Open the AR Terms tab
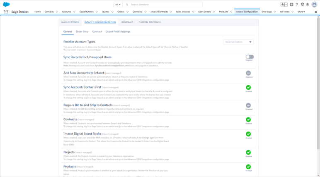 (284, 12)
